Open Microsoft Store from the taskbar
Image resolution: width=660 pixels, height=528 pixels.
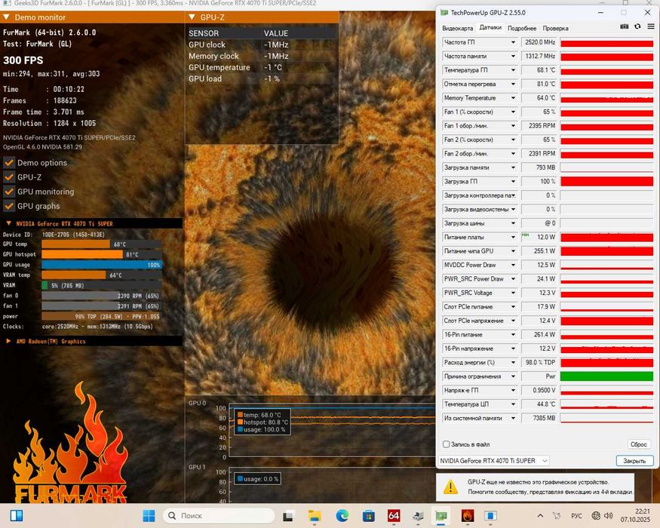[368, 515]
